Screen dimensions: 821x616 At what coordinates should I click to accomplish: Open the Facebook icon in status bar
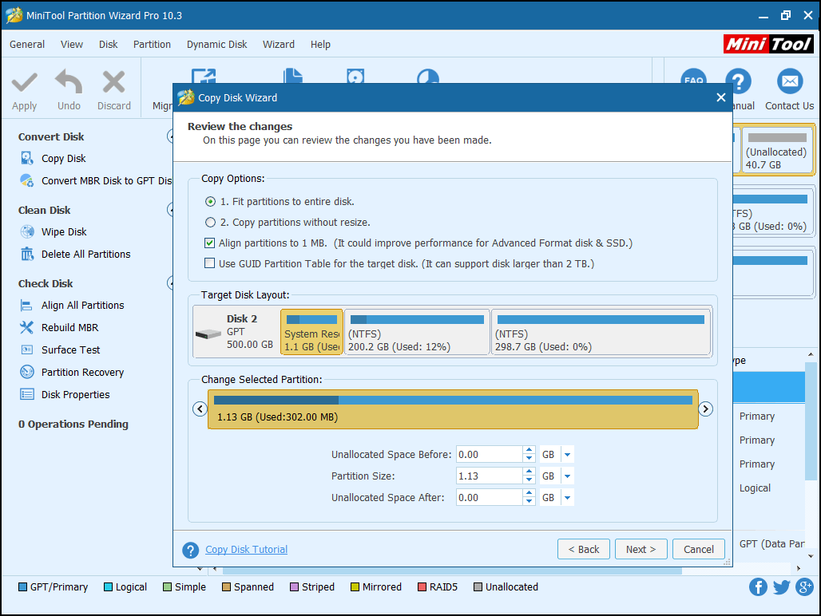(758, 586)
